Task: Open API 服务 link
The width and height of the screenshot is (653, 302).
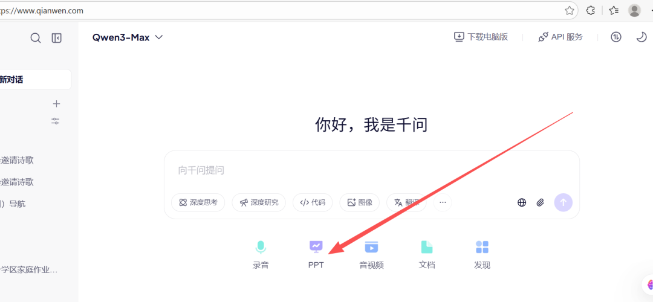Action: tap(560, 37)
